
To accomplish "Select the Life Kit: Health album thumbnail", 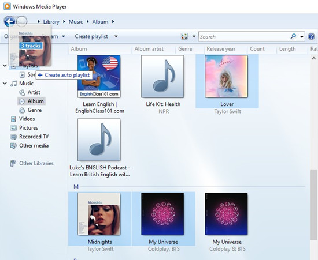I will click(162, 77).
